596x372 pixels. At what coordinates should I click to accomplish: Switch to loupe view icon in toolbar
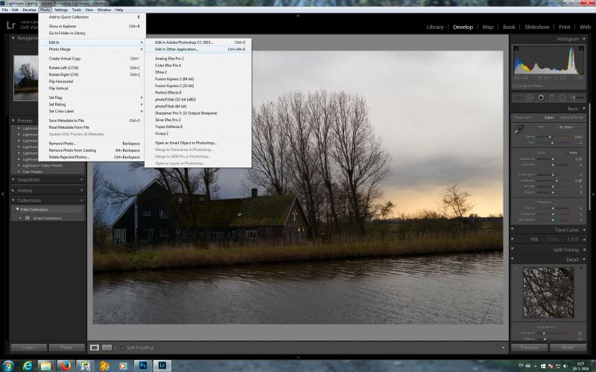coord(95,347)
